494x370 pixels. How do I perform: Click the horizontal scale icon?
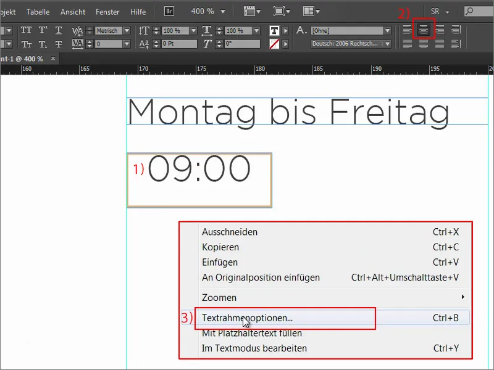[x=207, y=30]
